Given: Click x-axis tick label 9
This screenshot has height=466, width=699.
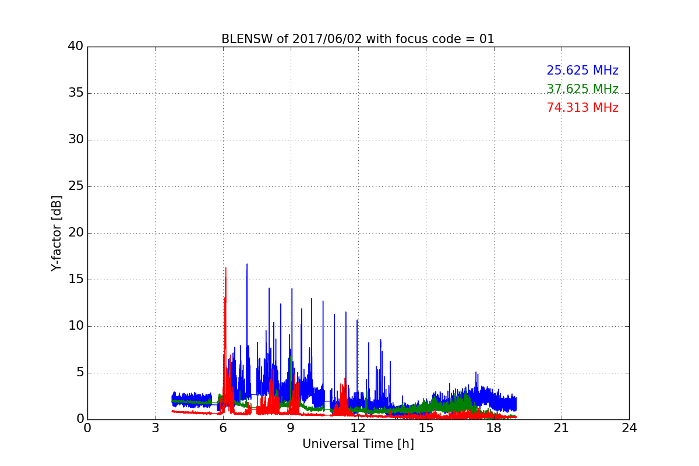Looking at the screenshot, I should click(291, 428).
